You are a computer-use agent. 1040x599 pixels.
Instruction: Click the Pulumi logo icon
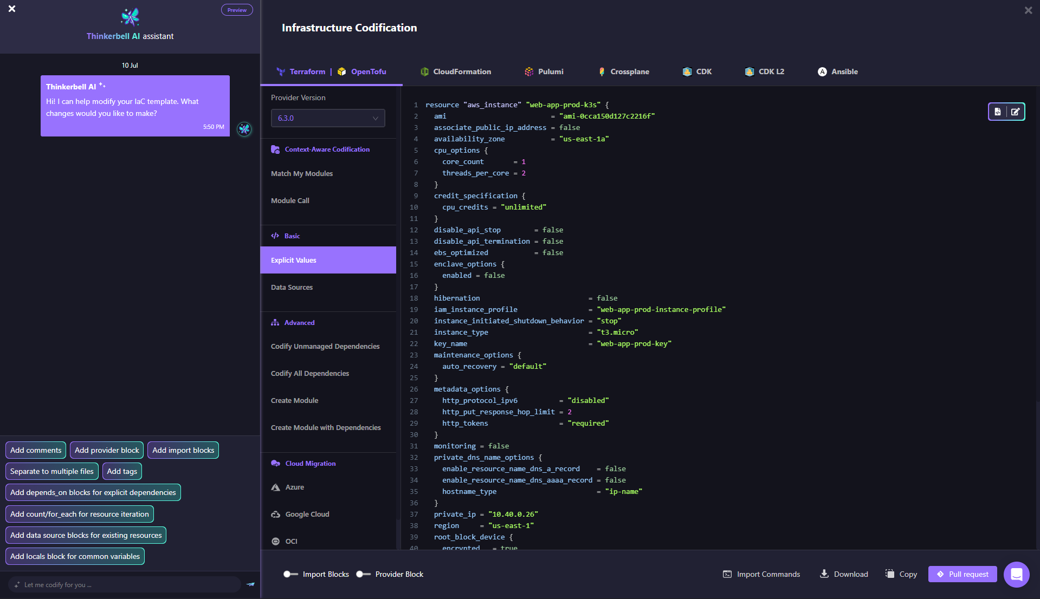529,71
